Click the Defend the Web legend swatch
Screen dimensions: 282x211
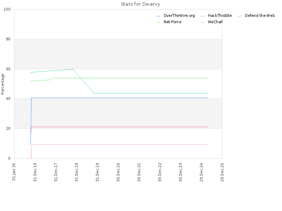point(240,16)
